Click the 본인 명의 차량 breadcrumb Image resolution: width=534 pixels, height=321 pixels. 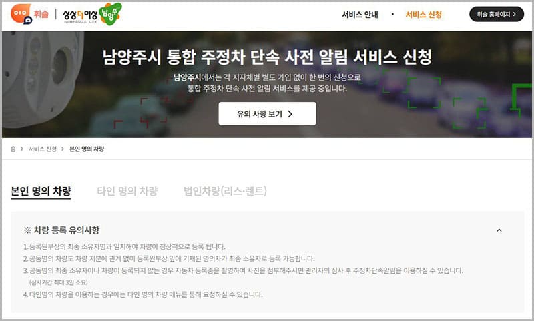[87, 149]
